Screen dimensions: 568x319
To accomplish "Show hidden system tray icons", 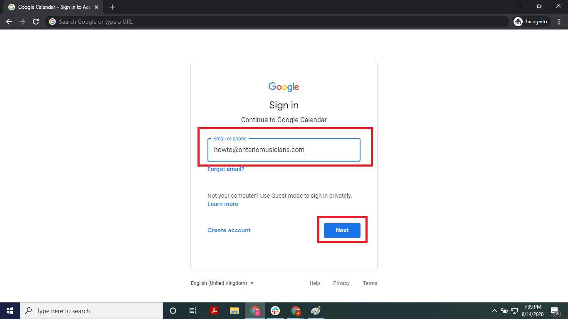I will point(494,311).
